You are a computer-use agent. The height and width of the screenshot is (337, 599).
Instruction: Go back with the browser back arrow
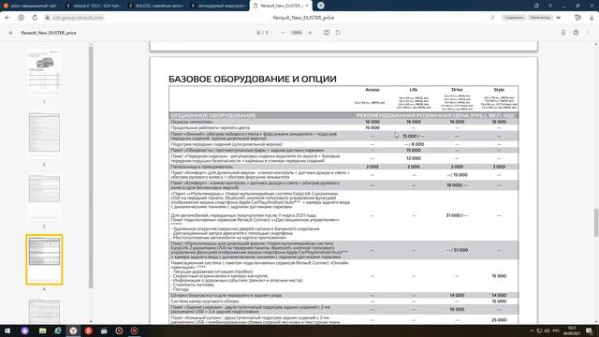click(7, 18)
